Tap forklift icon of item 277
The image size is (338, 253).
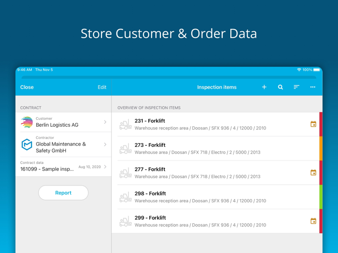[x=126, y=173]
